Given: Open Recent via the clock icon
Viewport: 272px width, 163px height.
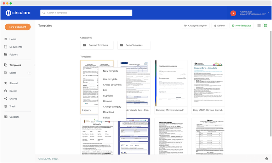Looking at the screenshot, I should 6,91.
